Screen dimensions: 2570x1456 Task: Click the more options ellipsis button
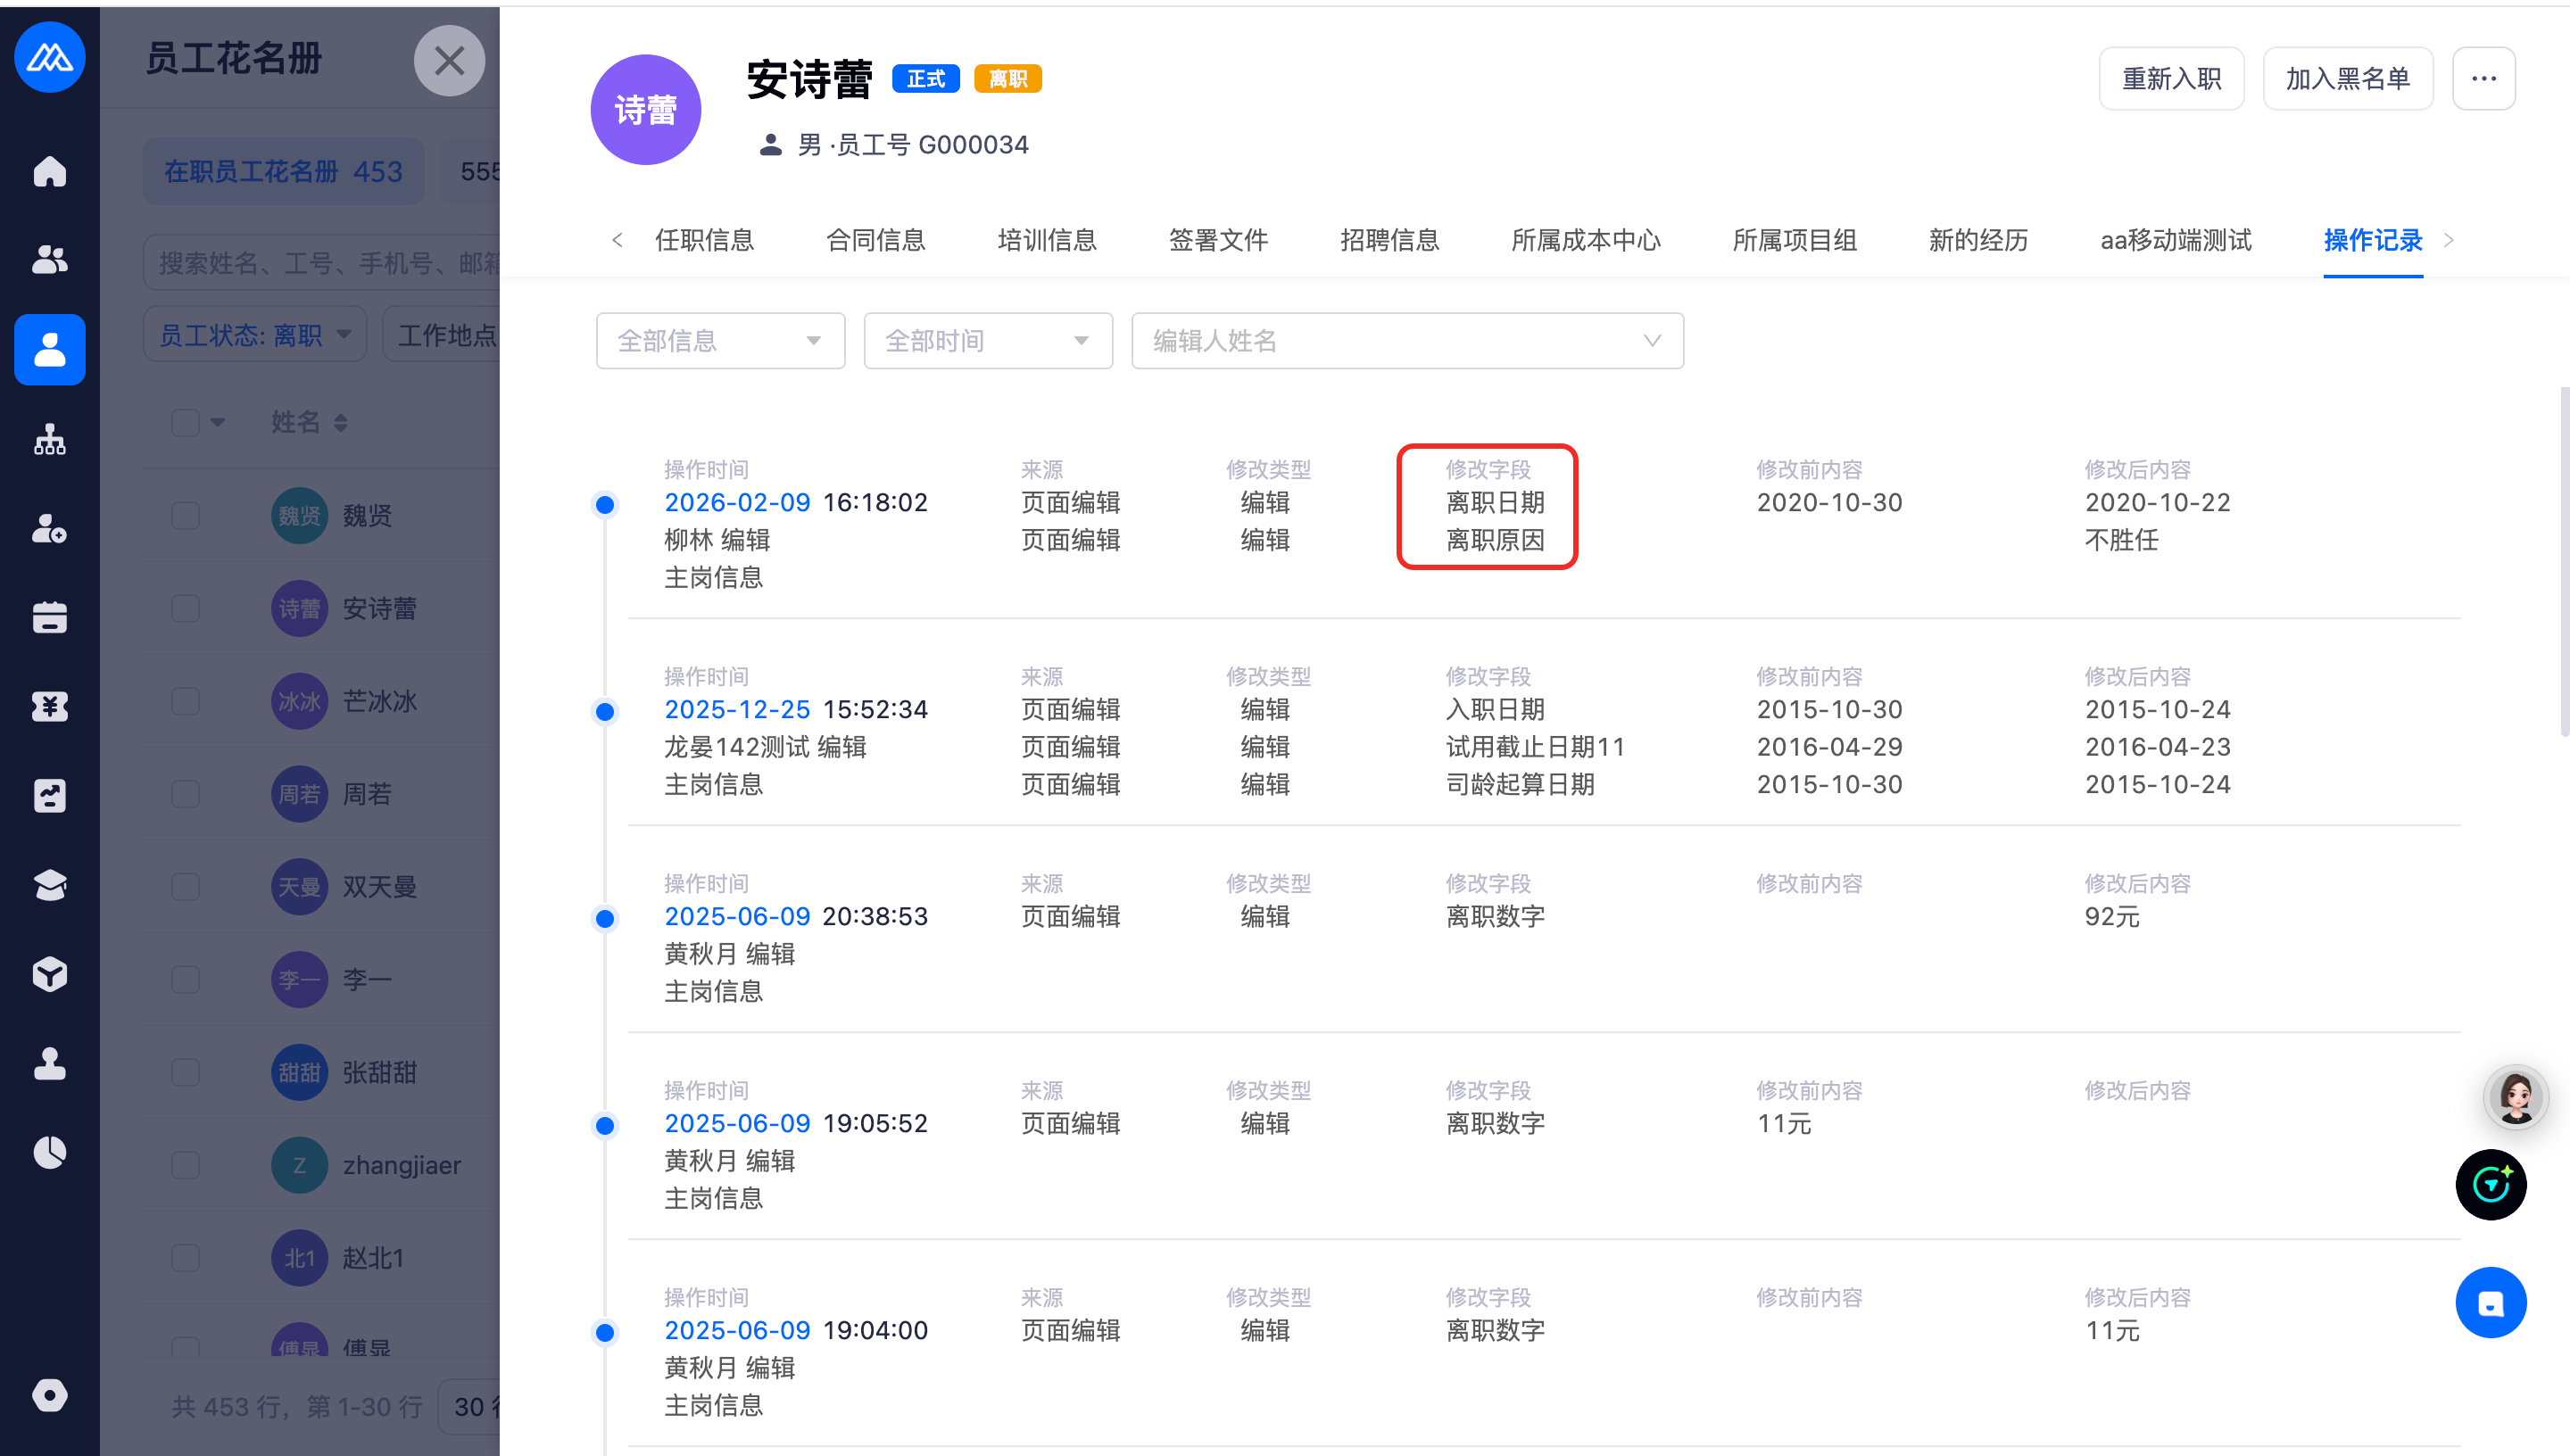2483,79
